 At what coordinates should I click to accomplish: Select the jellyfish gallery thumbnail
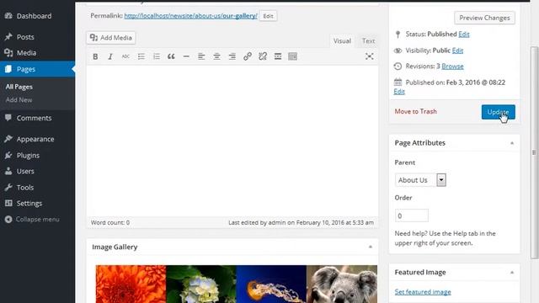[271, 284]
